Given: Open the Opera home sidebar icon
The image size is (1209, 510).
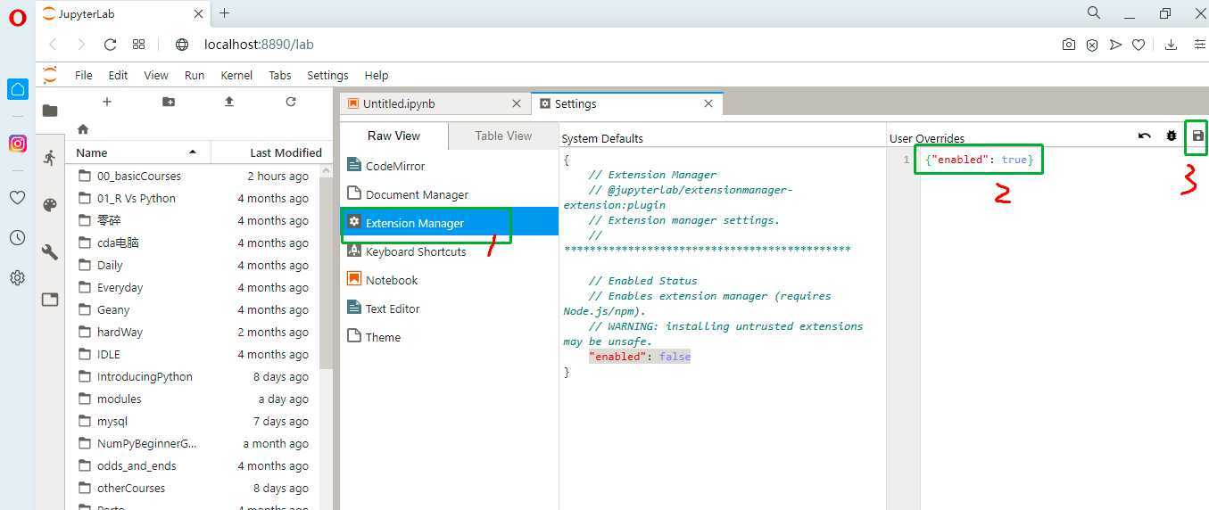Looking at the screenshot, I should click(18, 89).
